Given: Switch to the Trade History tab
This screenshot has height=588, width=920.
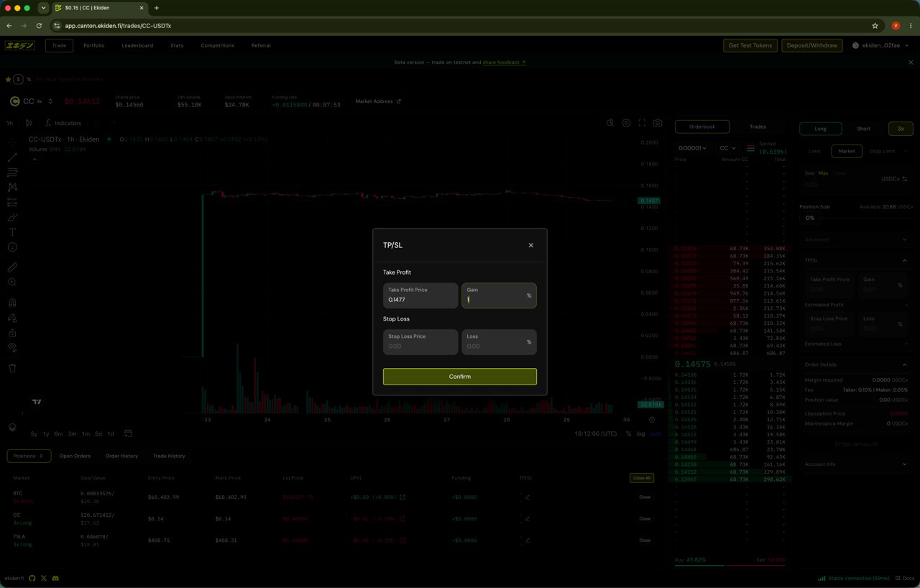Looking at the screenshot, I should 169,456.
